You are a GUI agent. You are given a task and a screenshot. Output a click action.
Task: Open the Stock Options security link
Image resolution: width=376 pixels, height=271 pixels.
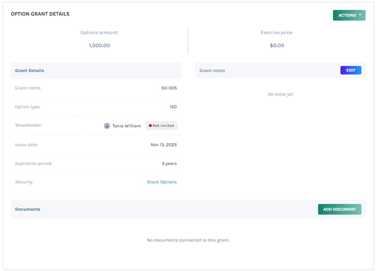(x=162, y=182)
